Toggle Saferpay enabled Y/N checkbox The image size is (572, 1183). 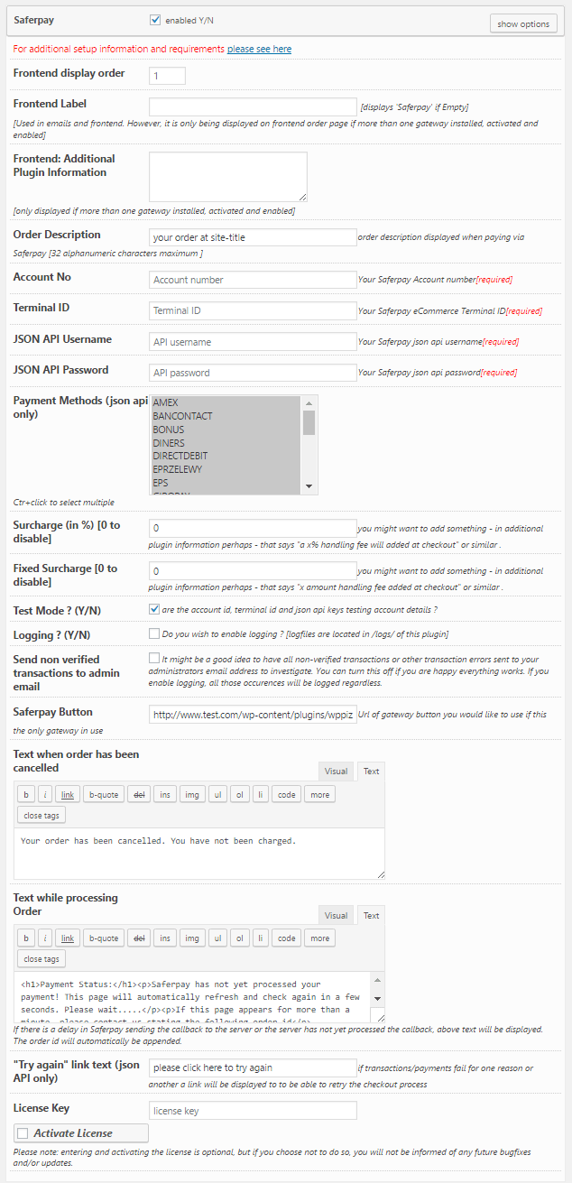click(x=155, y=19)
